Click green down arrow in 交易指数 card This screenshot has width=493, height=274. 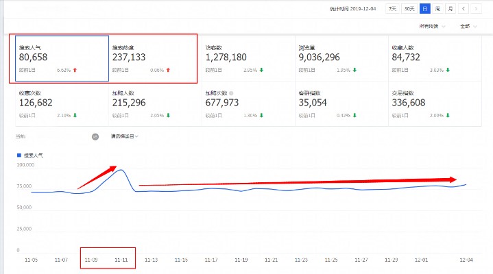tap(450, 115)
